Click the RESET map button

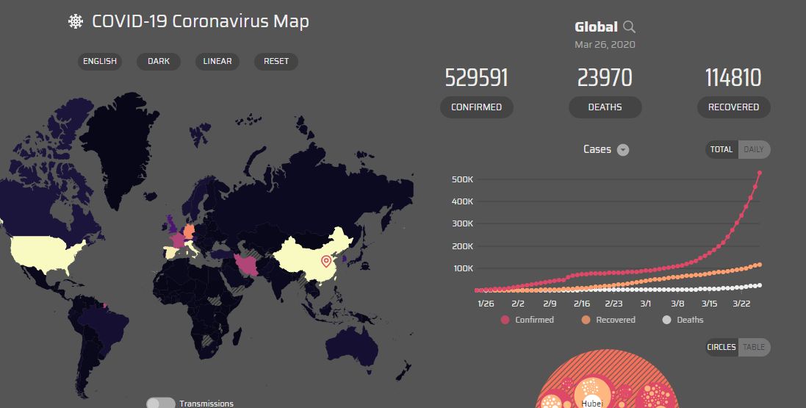(x=276, y=61)
